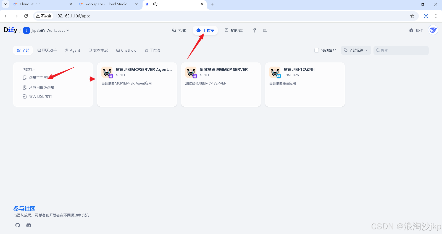Switch to the 工作室 studio tab
The width and height of the screenshot is (442, 234).
click(x=205, y=30)
